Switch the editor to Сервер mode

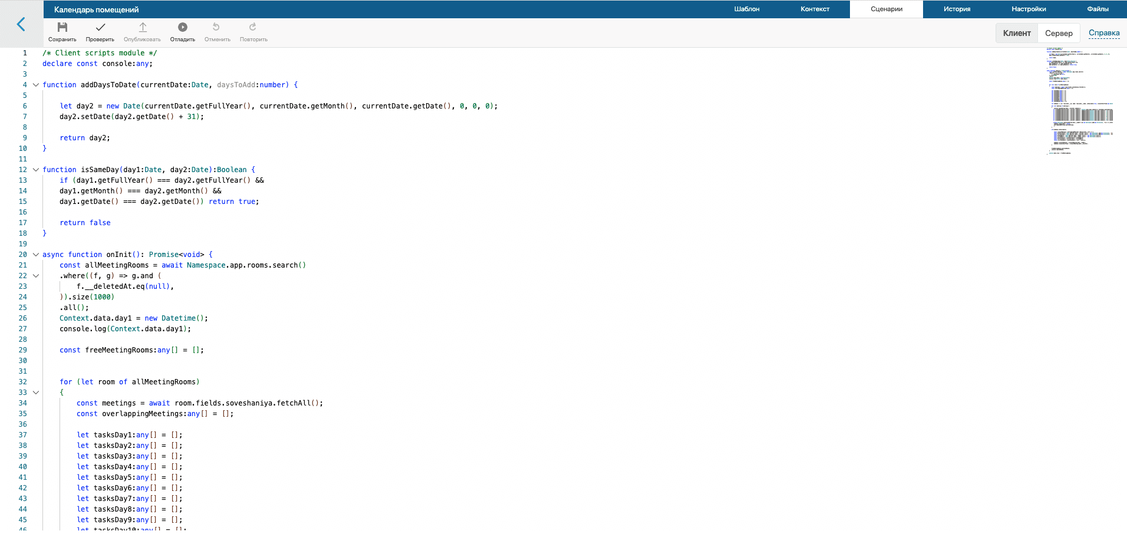click(1058, 33)
